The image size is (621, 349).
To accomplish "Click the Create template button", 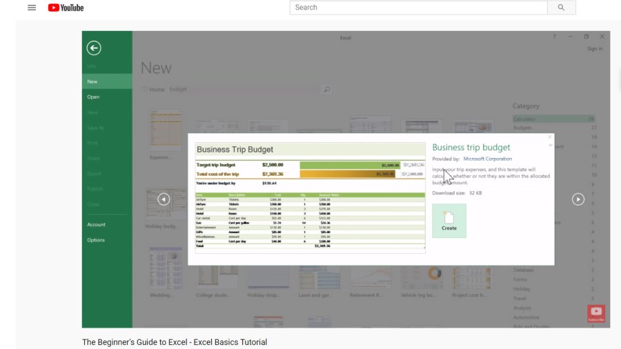I will click(449, 221).
